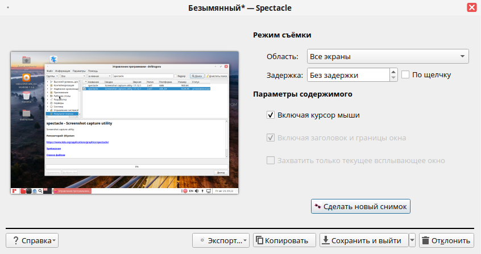This screenshot has height=254, width=481.
Task: Toggle Включая заголовок и границы окна checkbox
Action: pyautogui.click(x=270, y=138)
